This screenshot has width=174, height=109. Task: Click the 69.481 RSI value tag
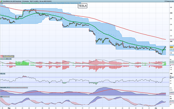[172, 77]
